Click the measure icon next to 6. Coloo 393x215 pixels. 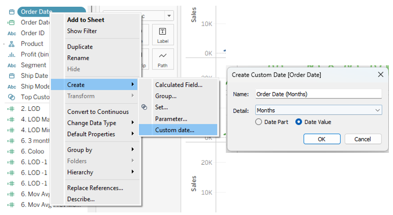(x=11, y=151)
